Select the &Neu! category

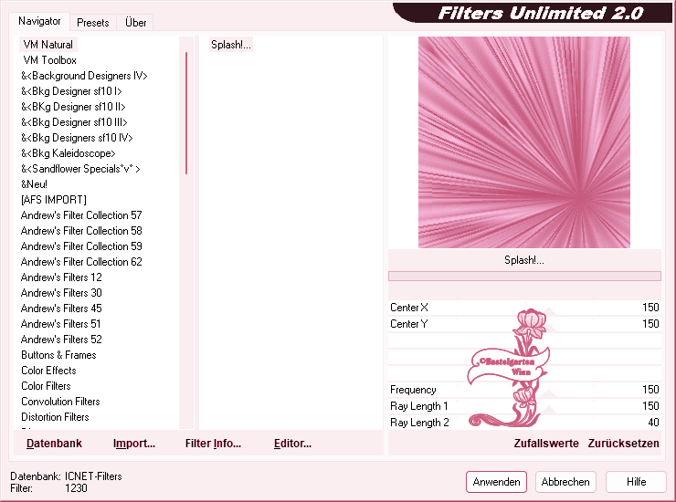tap(34, 184)
